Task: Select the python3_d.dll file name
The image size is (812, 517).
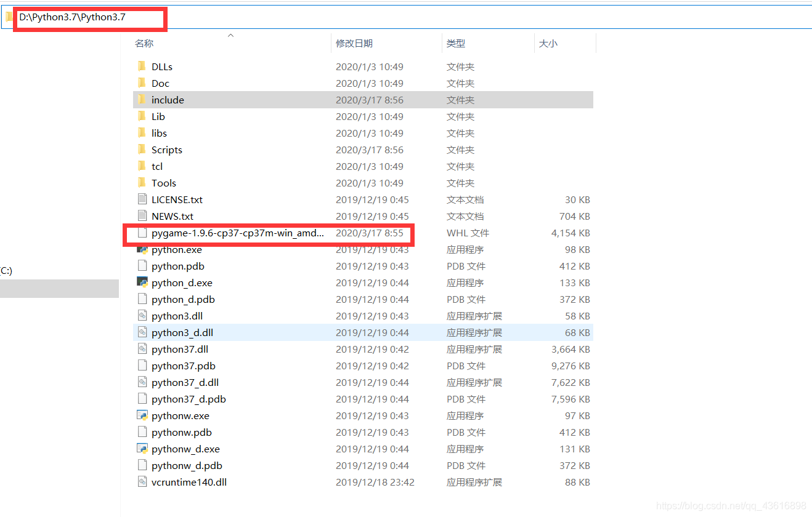Action: [x=182, y=332]
